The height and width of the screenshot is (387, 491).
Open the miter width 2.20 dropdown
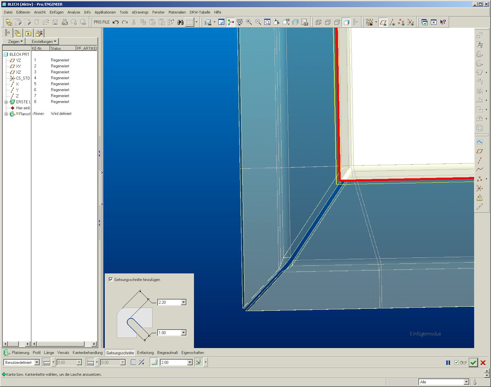184,302
